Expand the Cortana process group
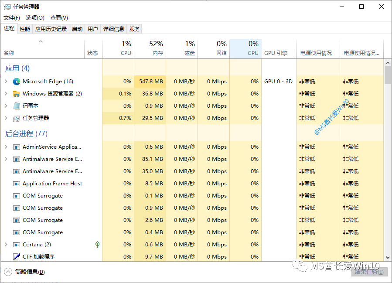Viewport: 392px width, 283px height. tap(6, 245)
